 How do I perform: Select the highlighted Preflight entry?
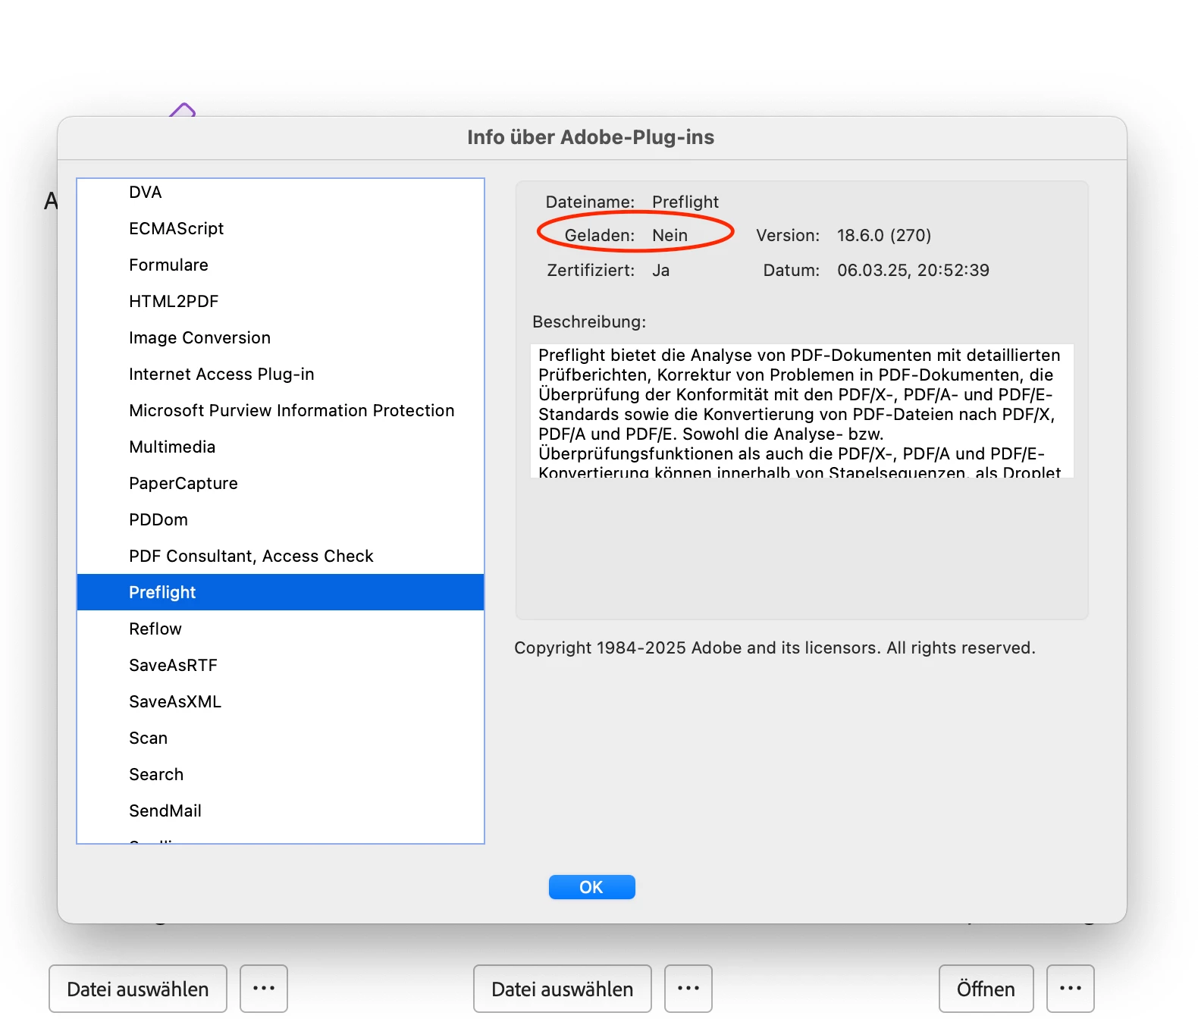tap(280, 592)
